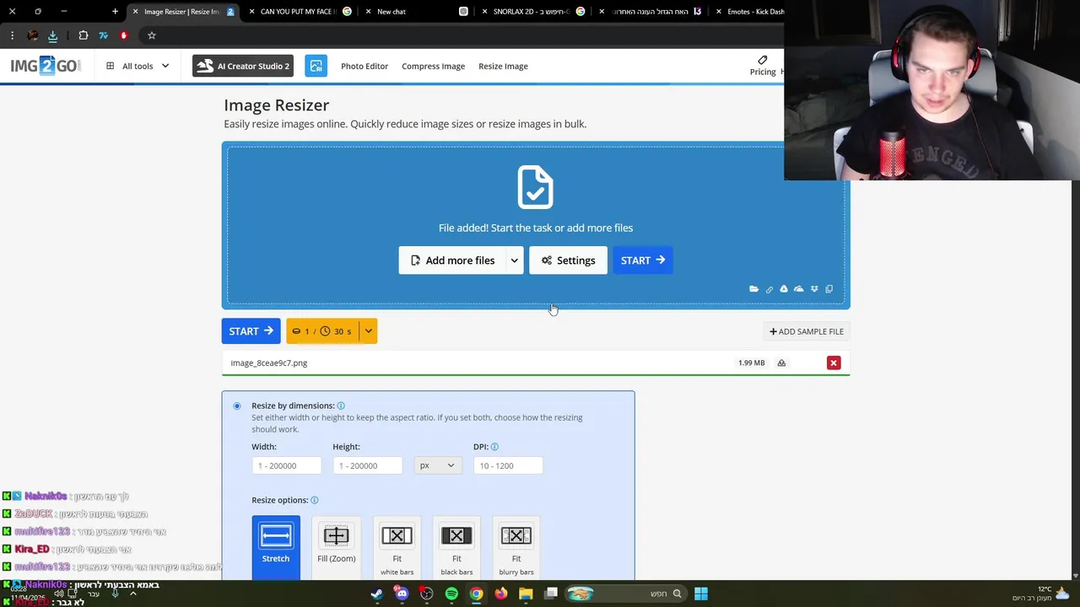
Task: Expand the All tools menu
Action: click(138, 66)
